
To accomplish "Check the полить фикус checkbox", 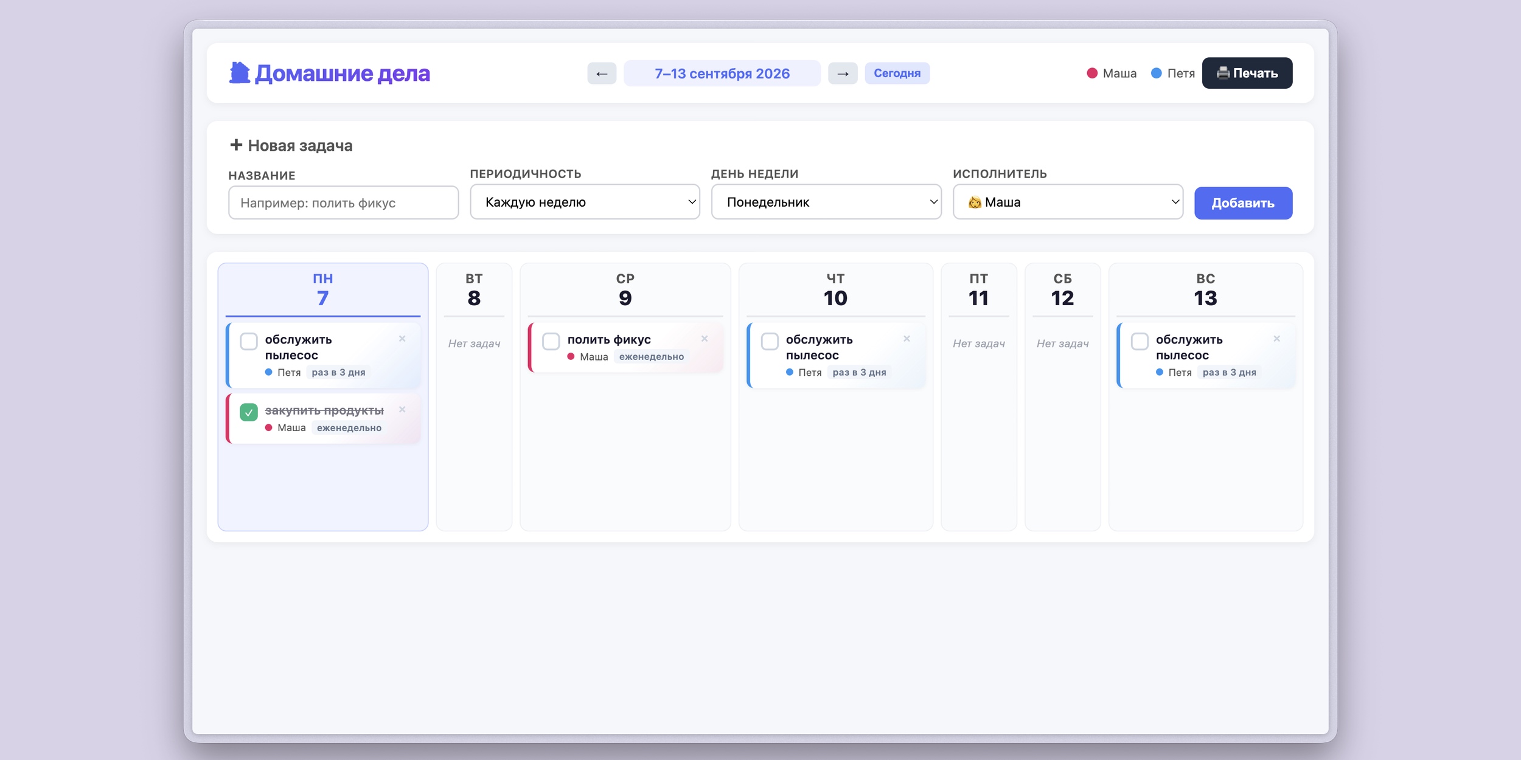I will coord(551,341).
